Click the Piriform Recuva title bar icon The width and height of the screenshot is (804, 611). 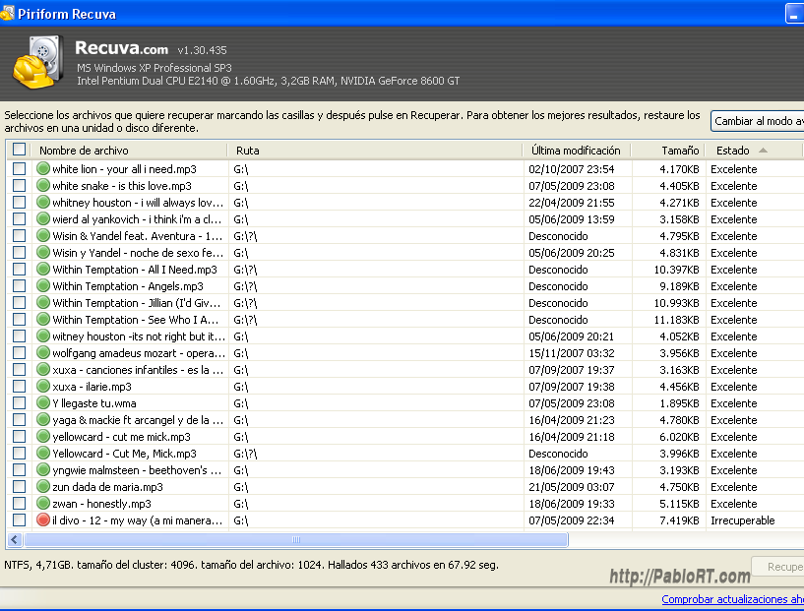[8, 13]
